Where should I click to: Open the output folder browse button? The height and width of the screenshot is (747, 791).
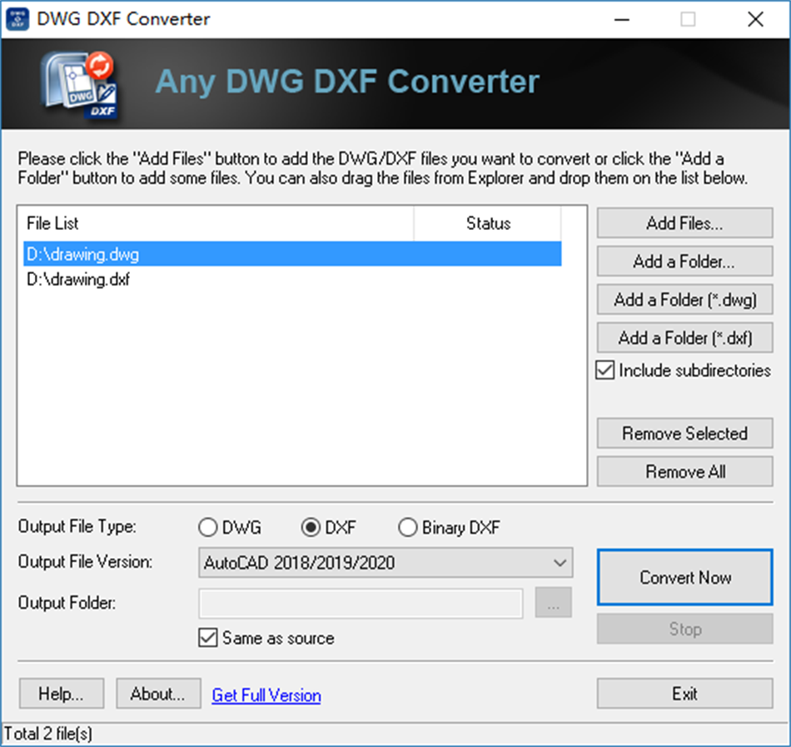[555, 603]
